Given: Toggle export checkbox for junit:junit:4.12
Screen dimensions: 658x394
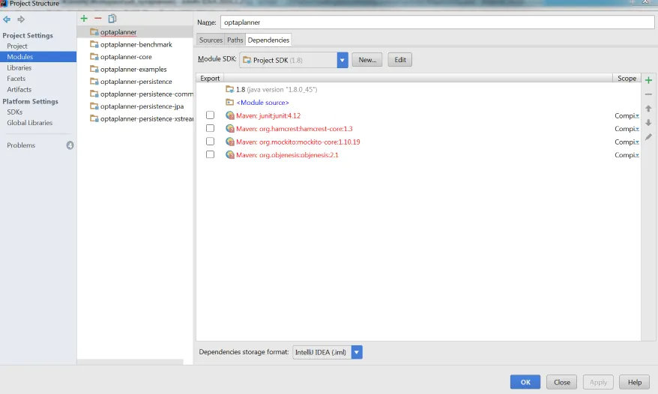Looking at the screenshot, I should click(210, 115).
